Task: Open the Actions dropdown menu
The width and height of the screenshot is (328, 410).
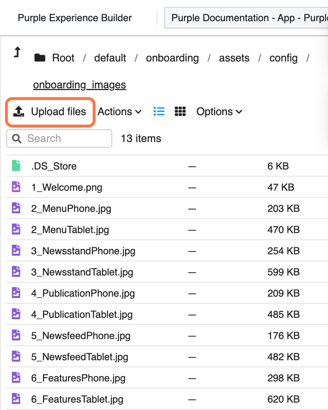Action: point(120,112)
